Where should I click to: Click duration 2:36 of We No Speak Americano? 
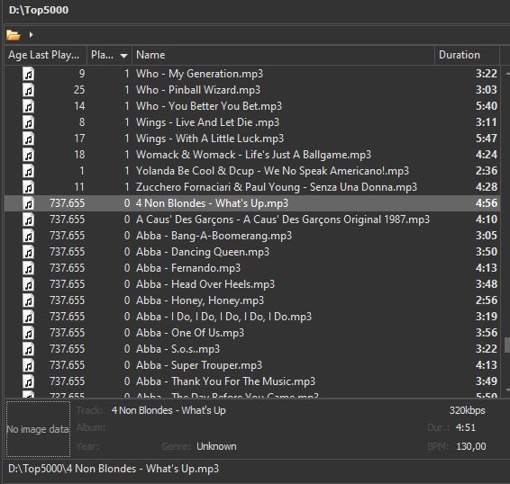pos(487,171)
